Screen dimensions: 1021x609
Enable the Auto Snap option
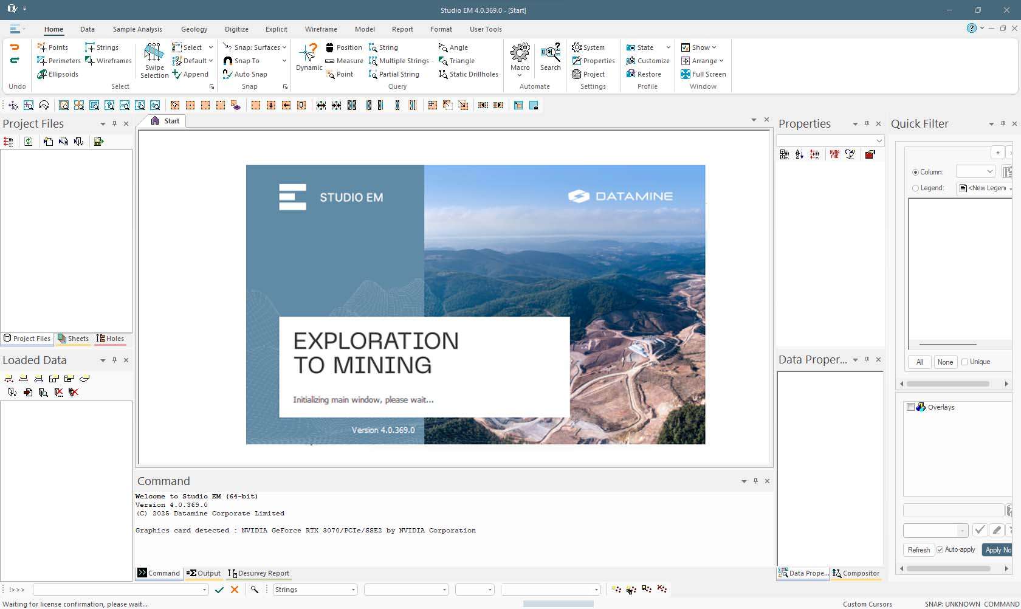click(247, 74)
